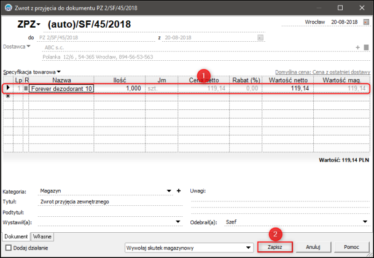Screen dimensions: 374x258
Task: Click the Wartość mag. cell 119,14
Action: coord(341,88)
